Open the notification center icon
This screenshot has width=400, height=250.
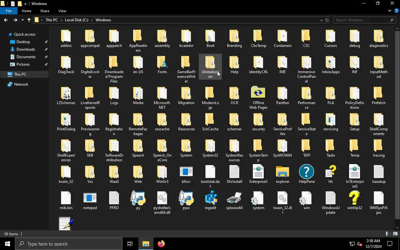pos(390,244)
